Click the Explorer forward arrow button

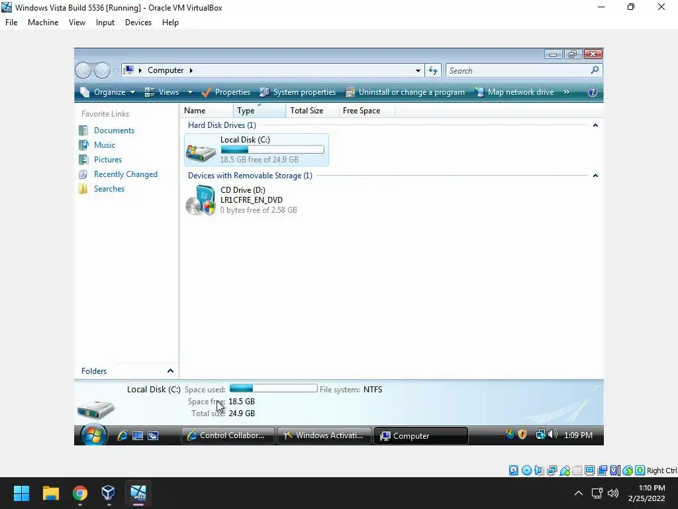[103, 70]
